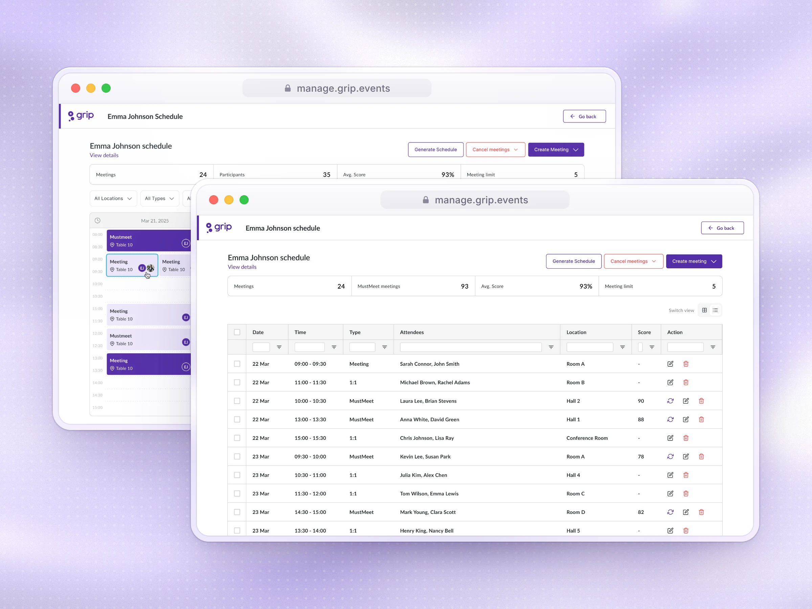Click Go back button in front window
The width and height of the screenshot is (812, 609).
point(722,228)
